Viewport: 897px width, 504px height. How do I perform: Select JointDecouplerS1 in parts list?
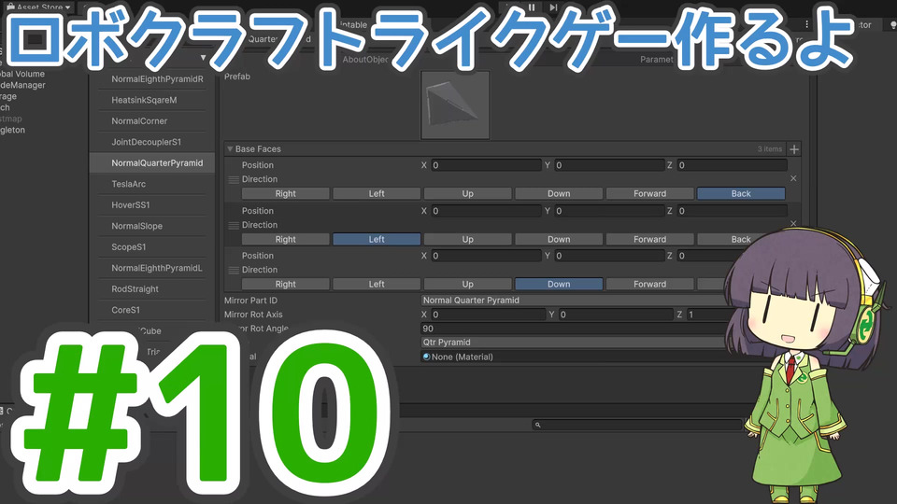click(x=147, y=142)
